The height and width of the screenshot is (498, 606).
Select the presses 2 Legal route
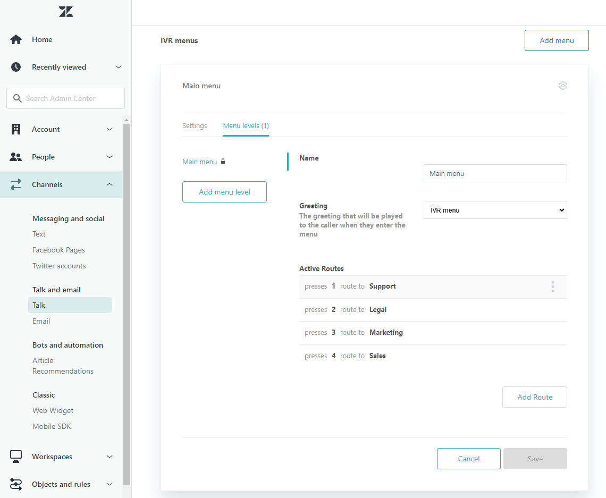[433, 310]
